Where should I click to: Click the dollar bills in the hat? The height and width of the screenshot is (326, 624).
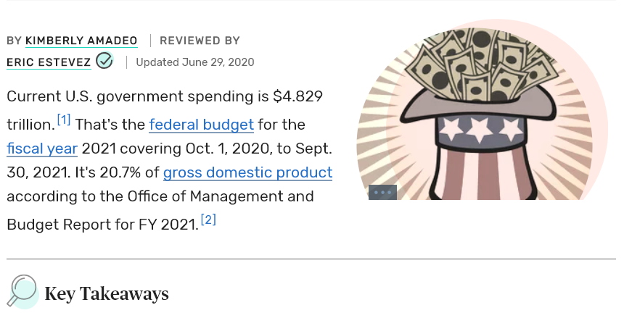coord(481,64)
